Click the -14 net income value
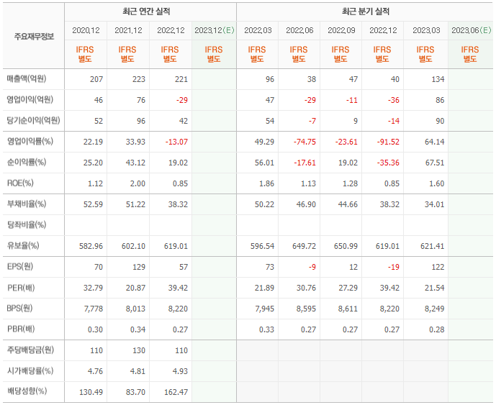The width and height of the screenshot is (496, 405). click(394, 121)
